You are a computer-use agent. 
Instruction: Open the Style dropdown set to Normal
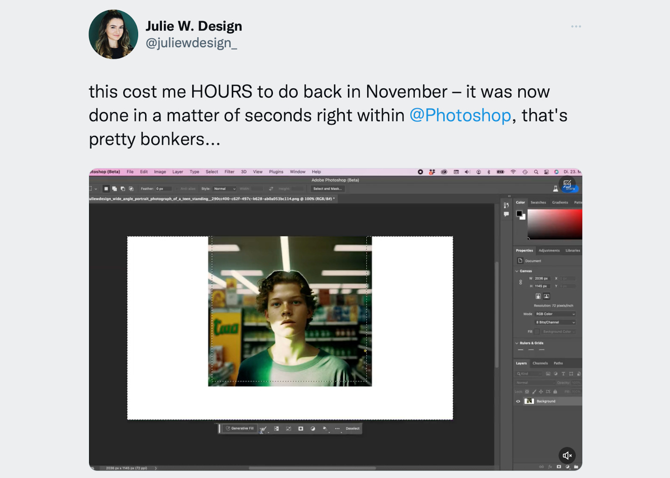tap(224, 189)
